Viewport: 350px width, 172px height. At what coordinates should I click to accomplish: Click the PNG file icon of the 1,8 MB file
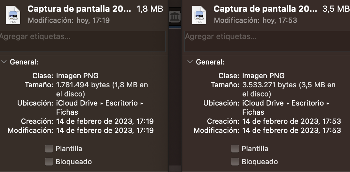[x=13, y=15]
